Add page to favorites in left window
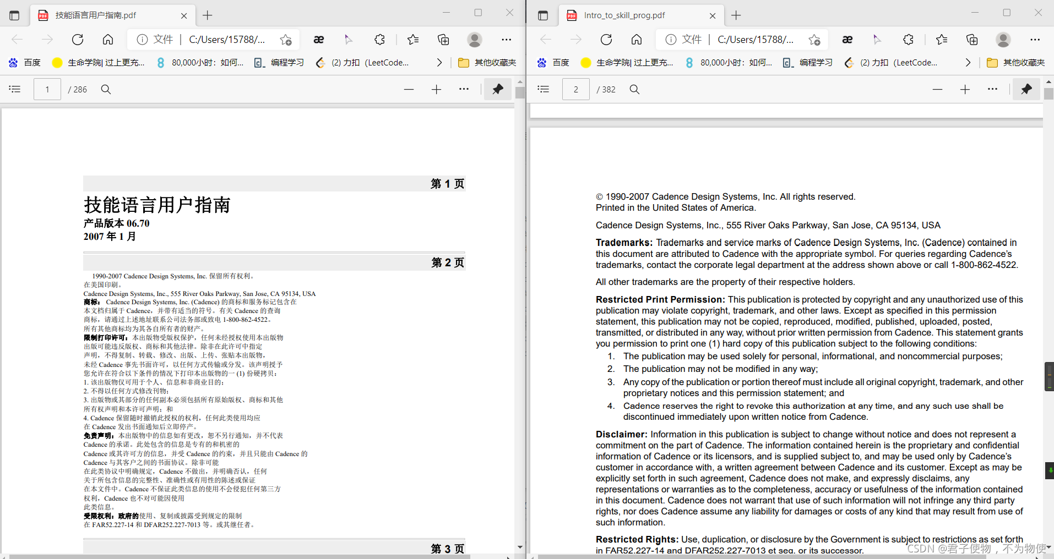This screenshot has height=559, width=1054. tap(286, 40)
